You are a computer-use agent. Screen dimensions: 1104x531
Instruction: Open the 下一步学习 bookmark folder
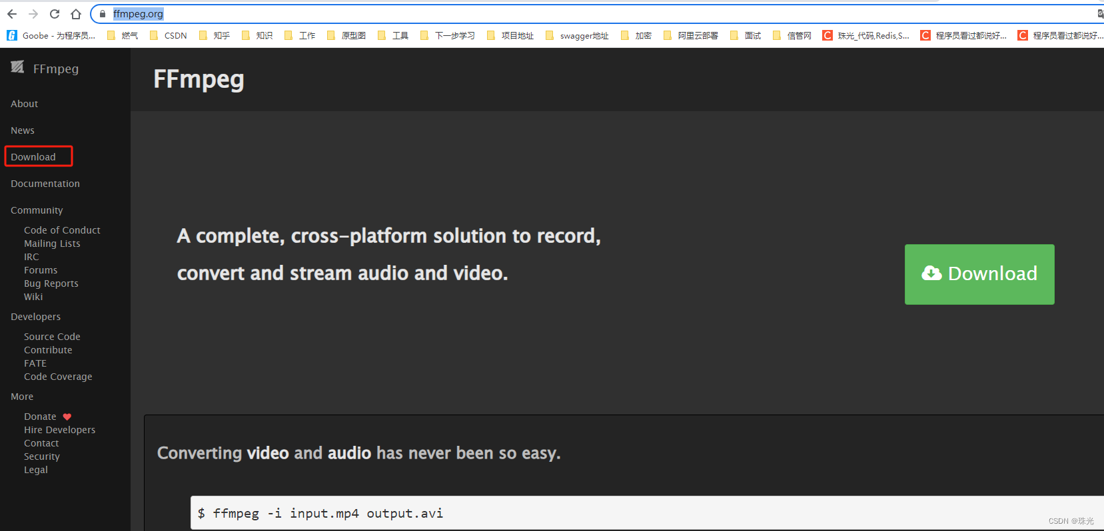448,35
